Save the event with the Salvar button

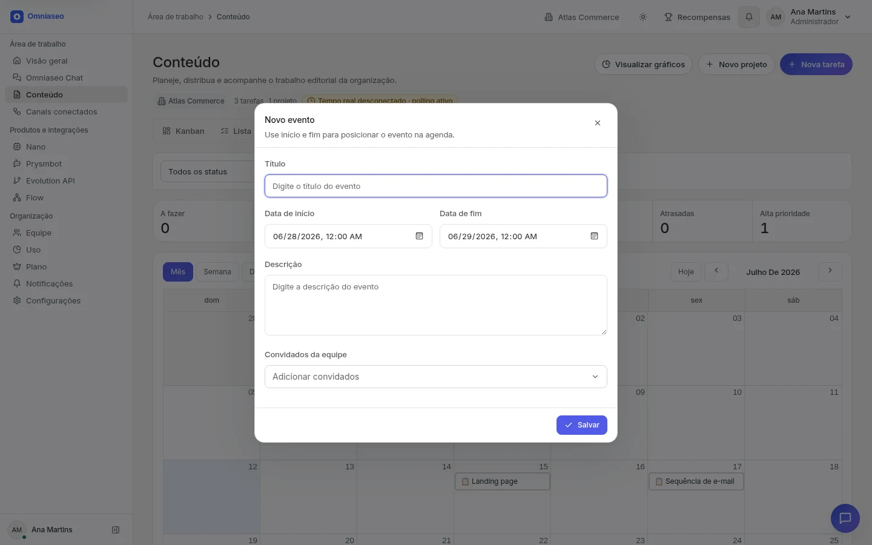pos(582,425)
